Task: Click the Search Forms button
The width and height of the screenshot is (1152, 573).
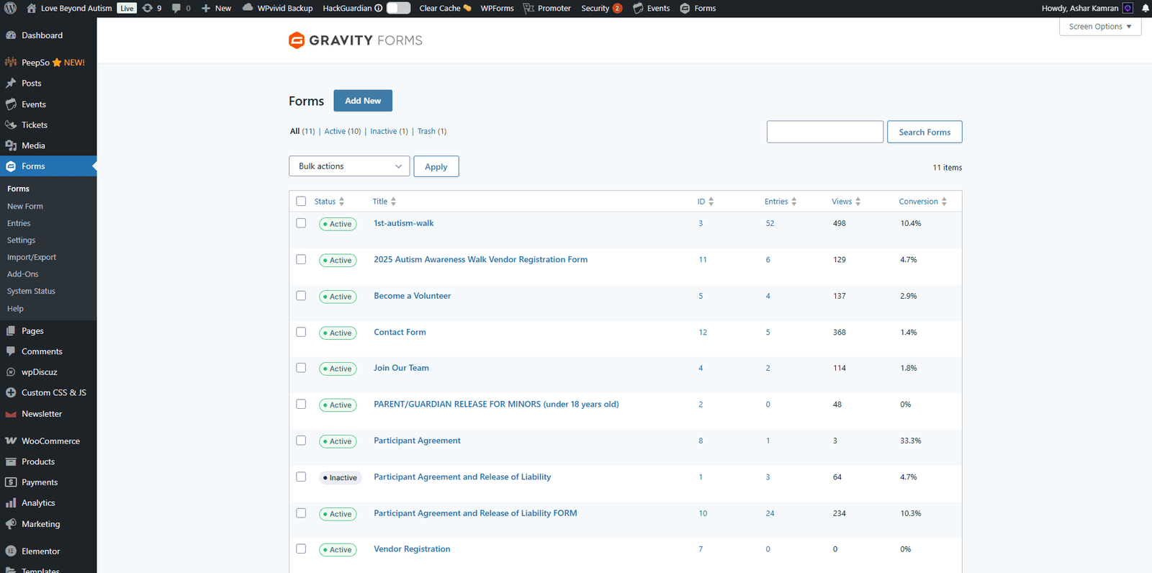Action: (x=924, y=132)
